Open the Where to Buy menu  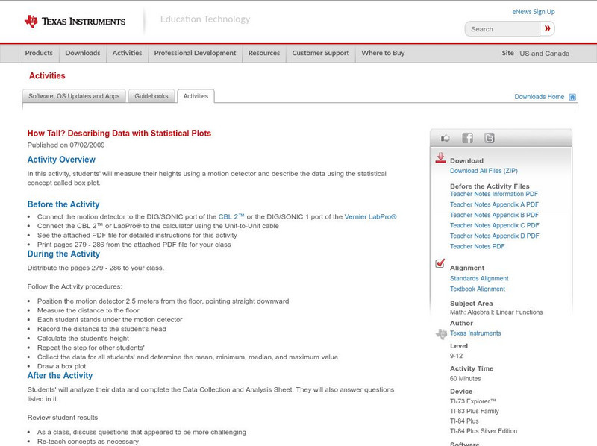383,53
